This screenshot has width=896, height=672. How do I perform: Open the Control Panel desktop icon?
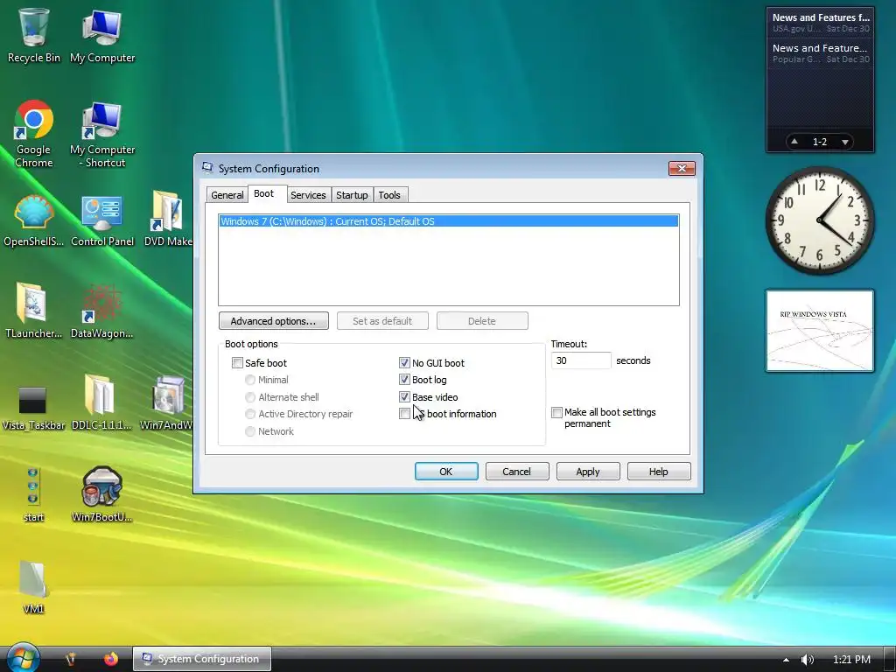point(102,220)
